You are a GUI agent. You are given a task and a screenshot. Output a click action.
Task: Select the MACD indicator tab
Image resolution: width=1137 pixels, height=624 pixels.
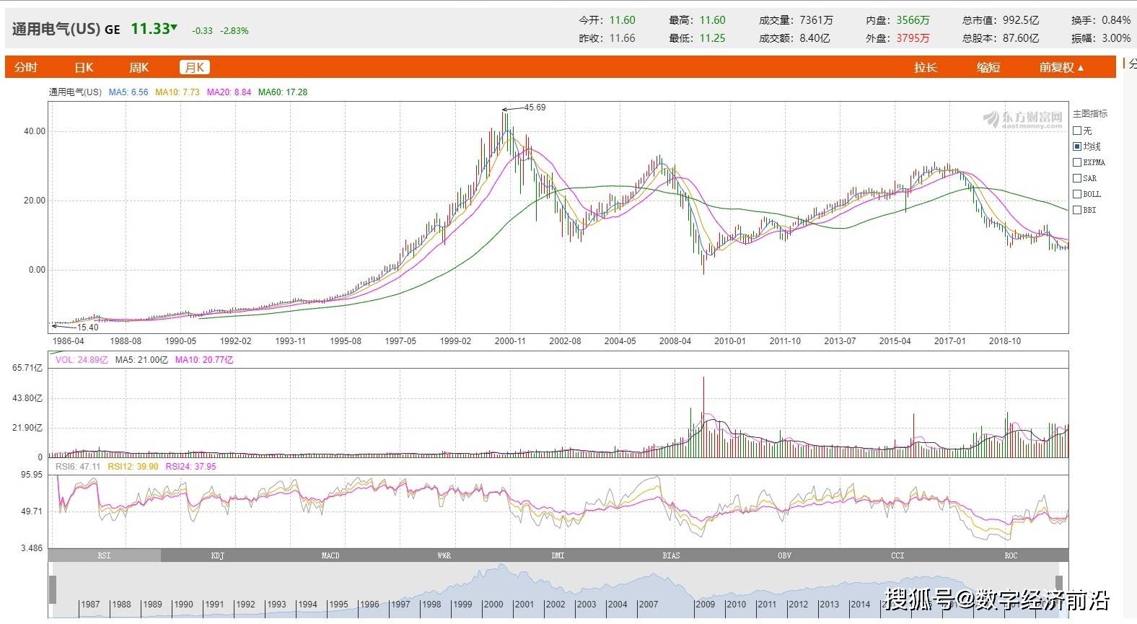pyautogui.click(x=330, y=555)
